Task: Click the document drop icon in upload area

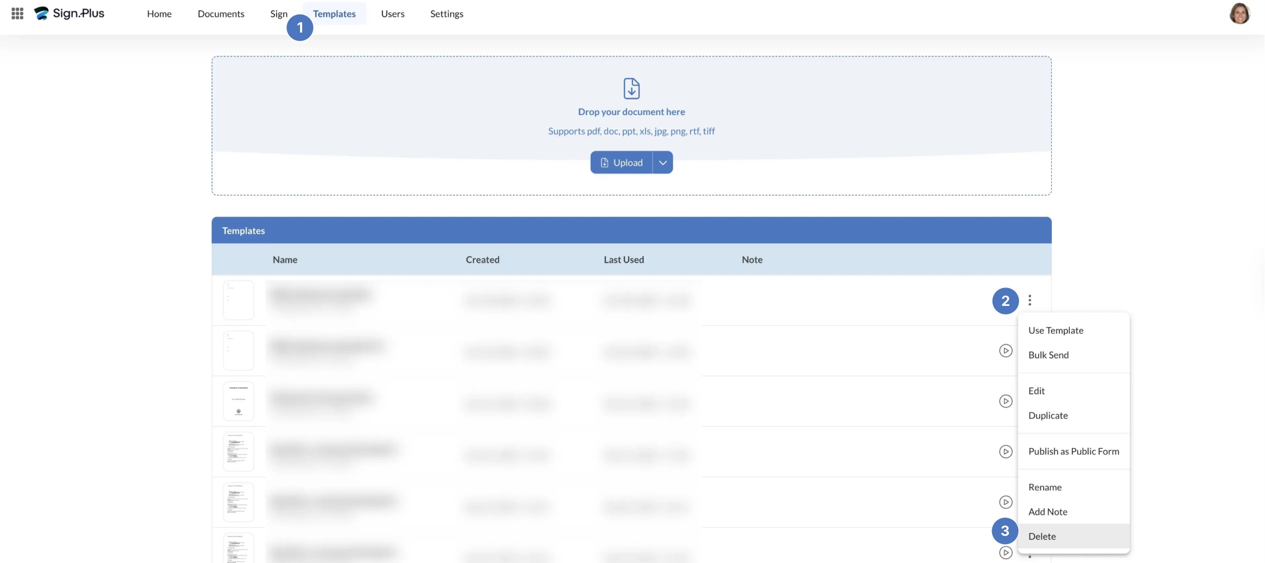Action: point(631,88)
